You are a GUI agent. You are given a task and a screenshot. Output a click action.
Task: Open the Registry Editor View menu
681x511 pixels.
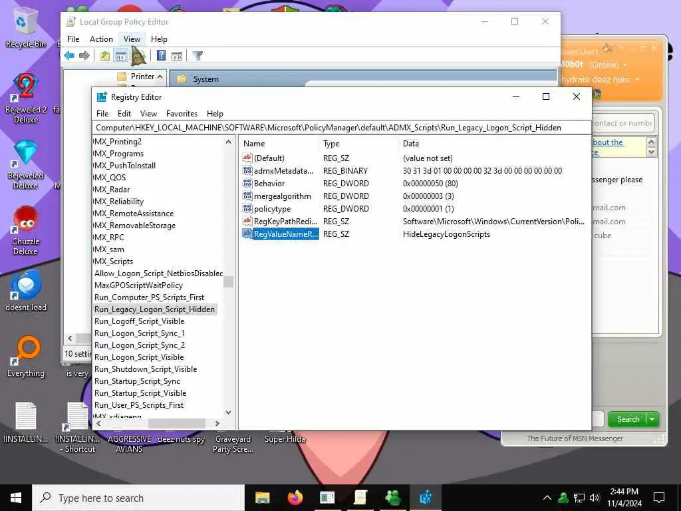[x=148, y=113]
